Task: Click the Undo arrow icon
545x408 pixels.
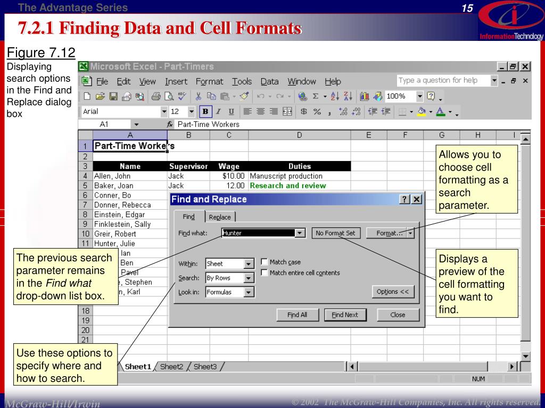Action: [260, 97]
